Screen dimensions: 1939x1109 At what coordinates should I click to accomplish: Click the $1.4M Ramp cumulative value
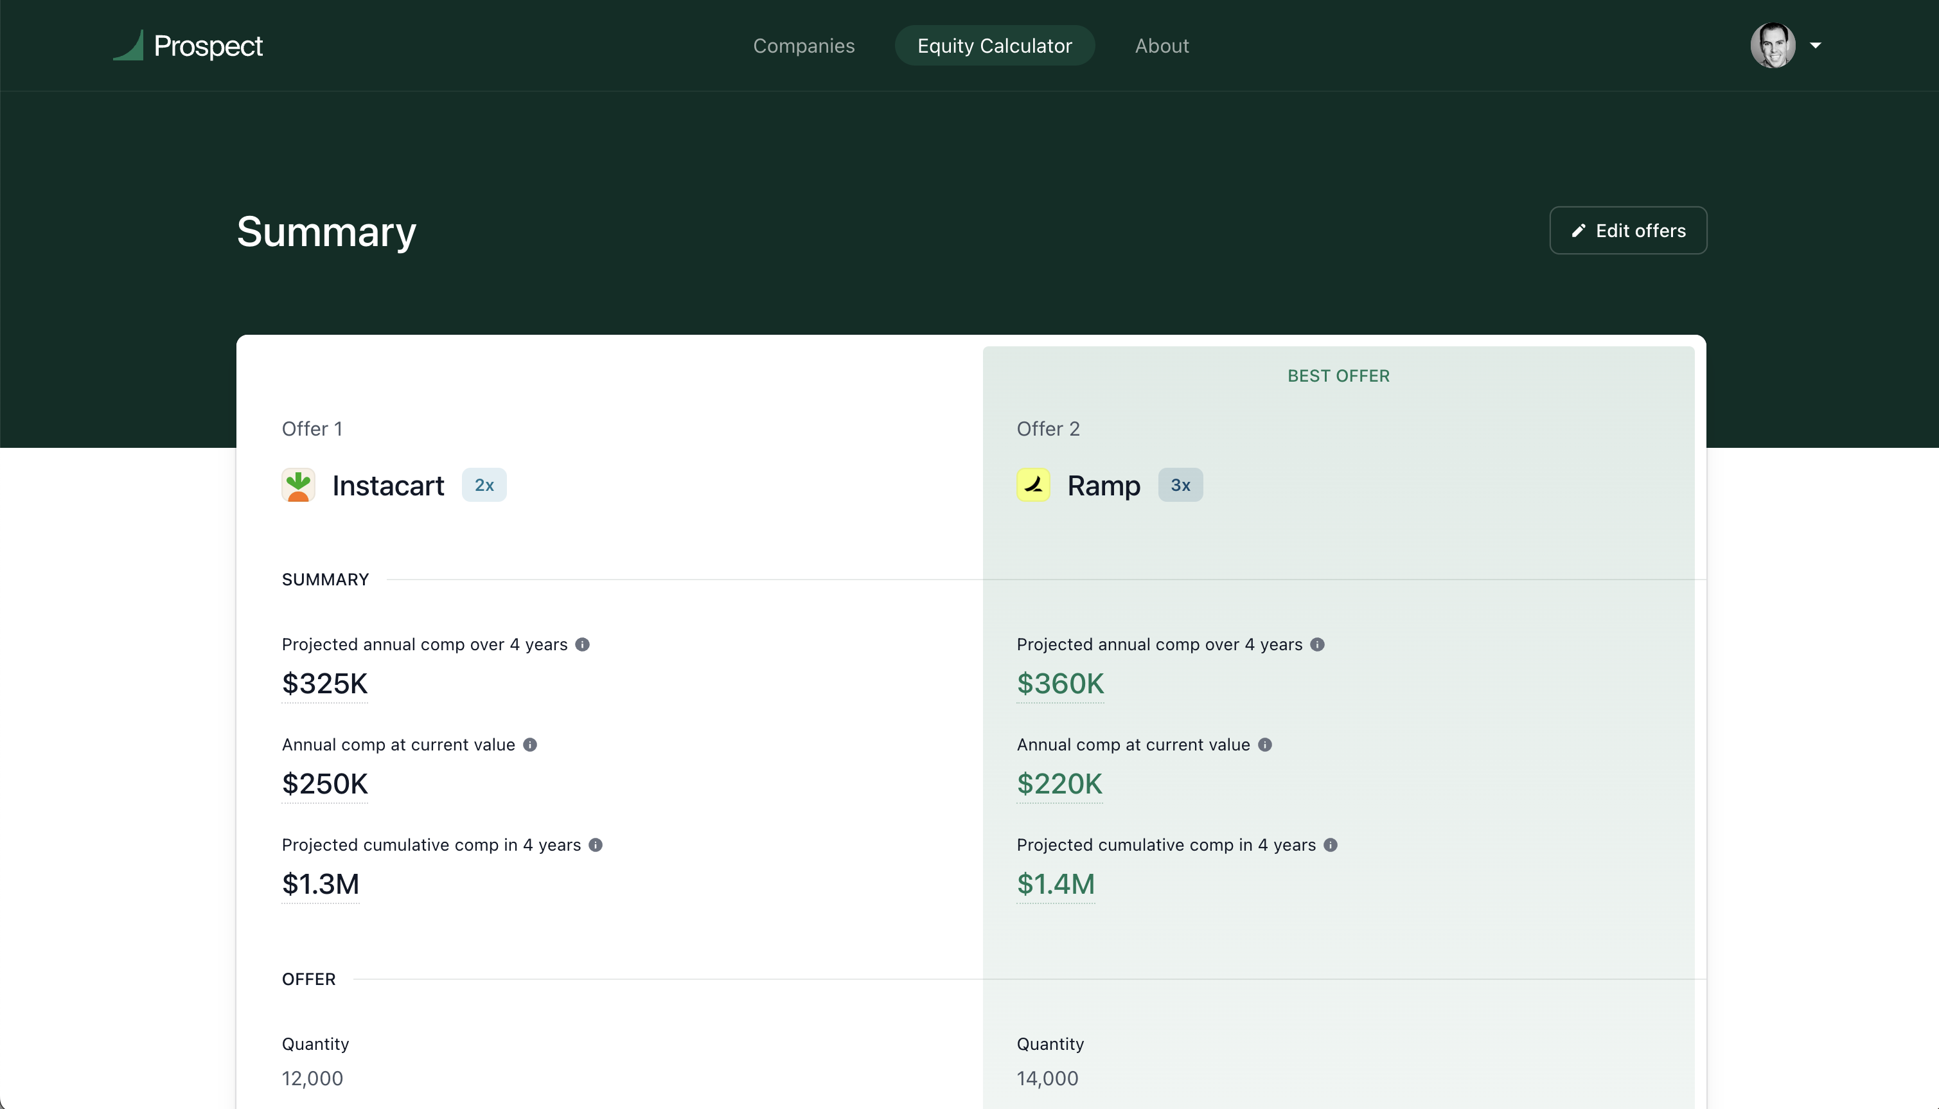tap(1055, 884)
